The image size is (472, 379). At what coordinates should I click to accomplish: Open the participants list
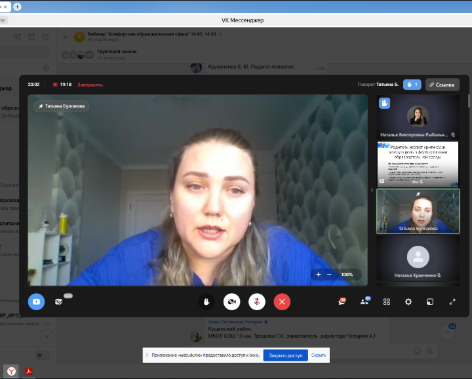tap(364, 302)
